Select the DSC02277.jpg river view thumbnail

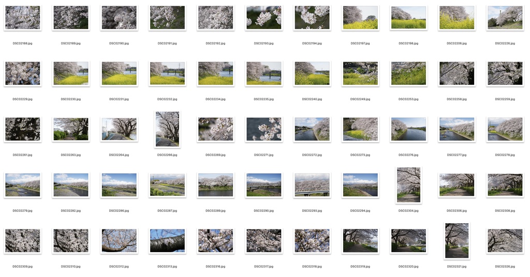tap(457, 129)
